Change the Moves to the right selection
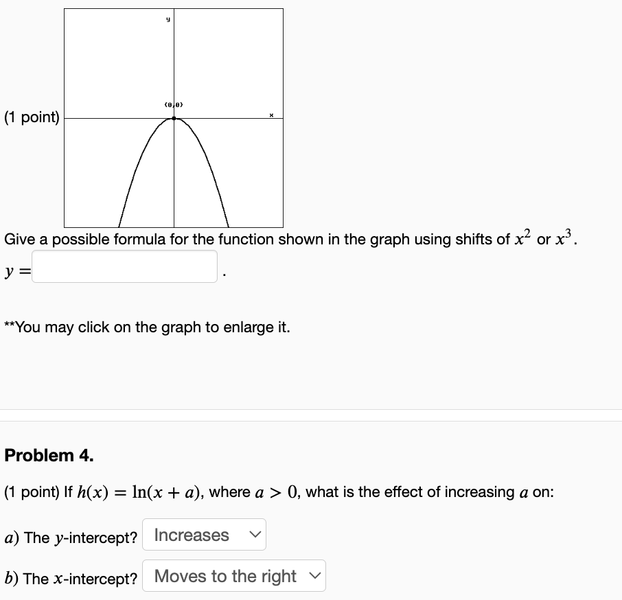The height and width of the screenshot is (600, 622). (x=233, y=576)
